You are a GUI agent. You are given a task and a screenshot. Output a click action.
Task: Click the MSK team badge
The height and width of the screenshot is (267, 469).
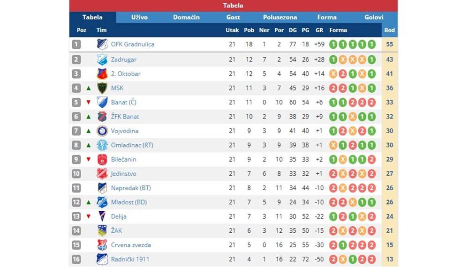pos(102,88)
